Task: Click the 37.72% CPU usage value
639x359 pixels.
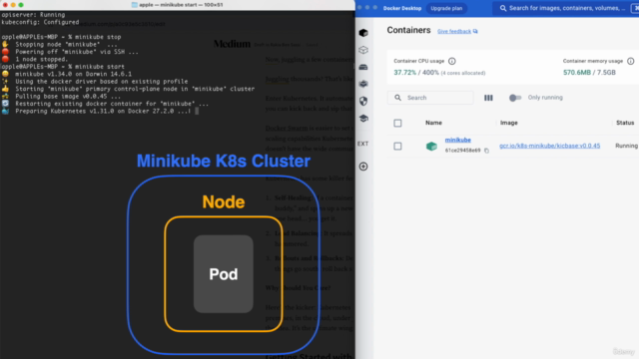Action: pyautogui.click(x=404, y=73)
